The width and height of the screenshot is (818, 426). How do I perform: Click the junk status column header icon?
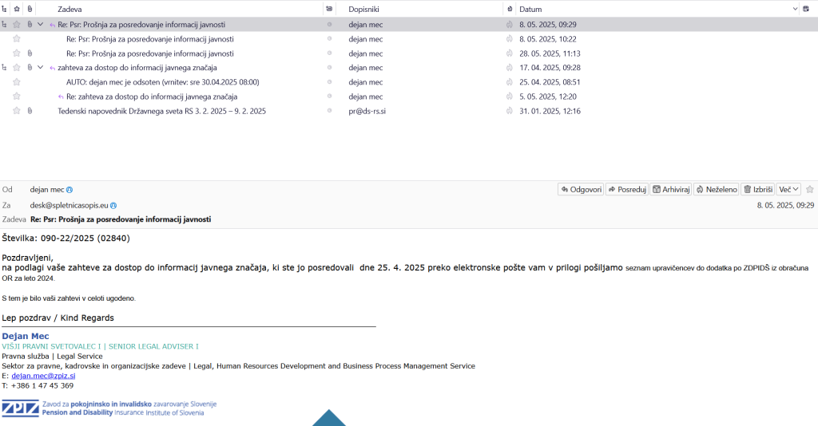click(x=510, y=9)
